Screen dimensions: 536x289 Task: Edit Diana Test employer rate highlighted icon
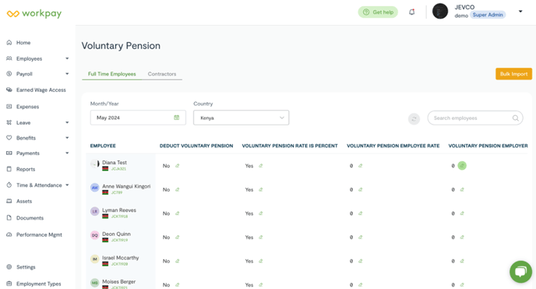tap(462, 166)
